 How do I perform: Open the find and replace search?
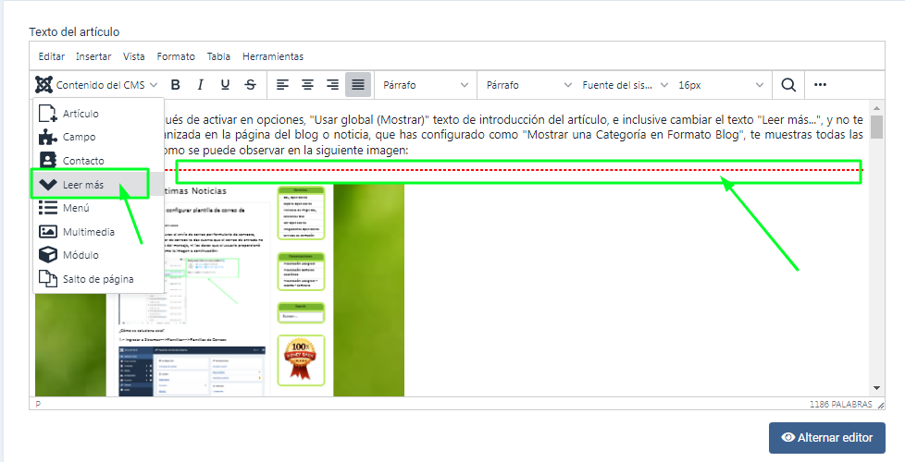click(x=788, y=85)
